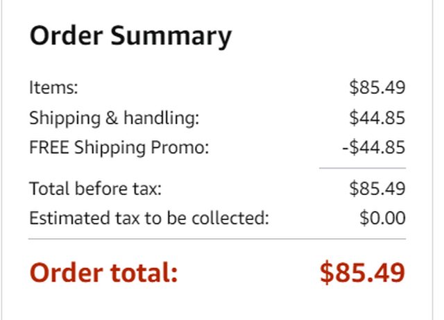Viewport: 444px width, 320px height.
Task: Select the red Order total amount
Action: click(x=362, y=273)
